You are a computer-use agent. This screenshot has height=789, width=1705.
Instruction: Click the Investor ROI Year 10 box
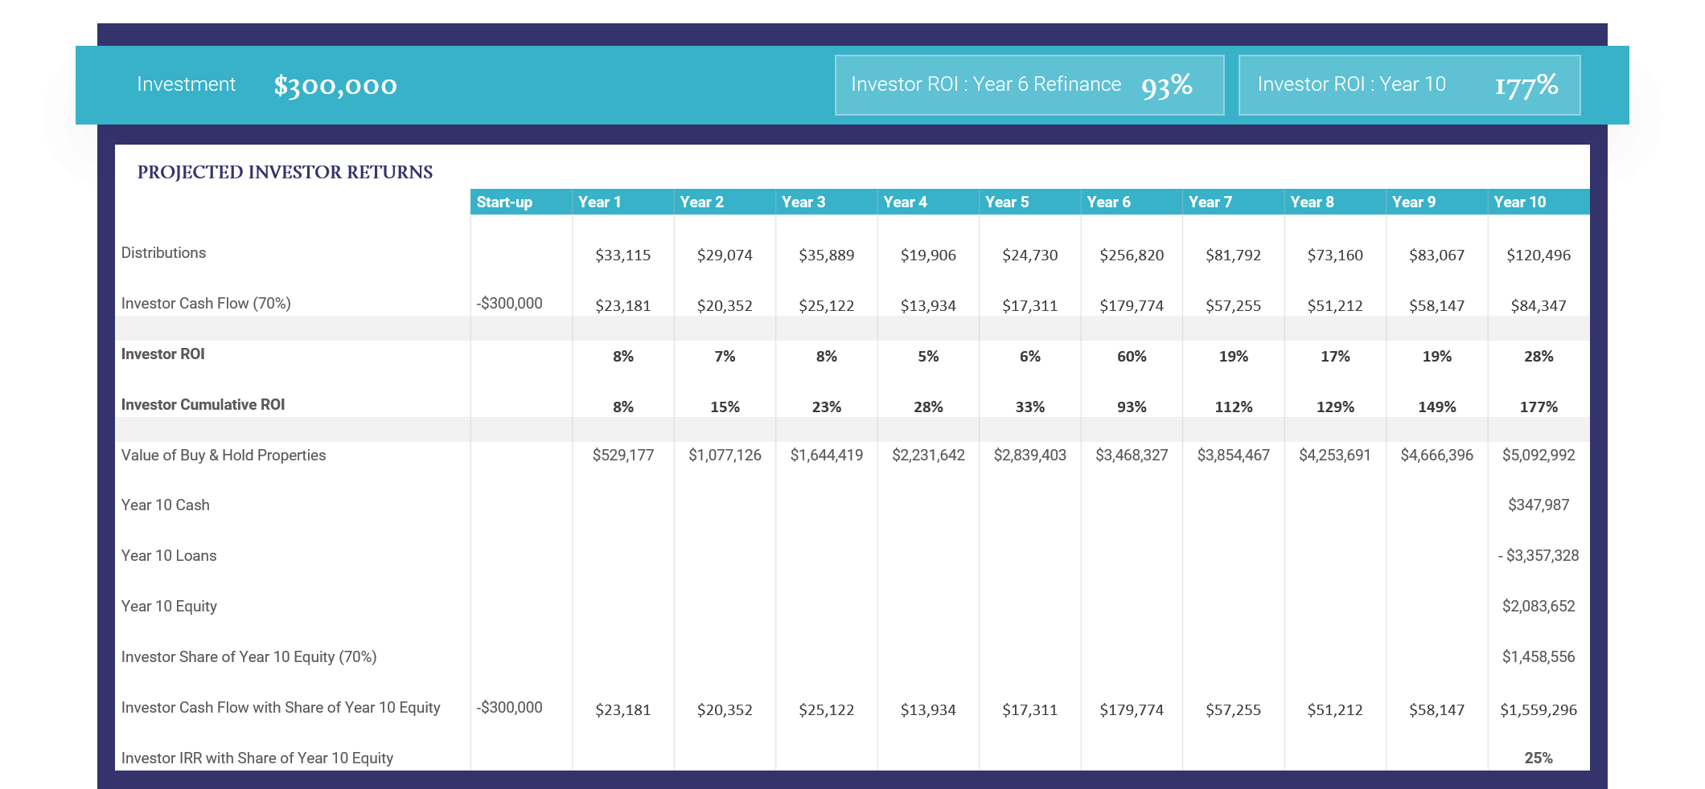(x=1409, y=85)
